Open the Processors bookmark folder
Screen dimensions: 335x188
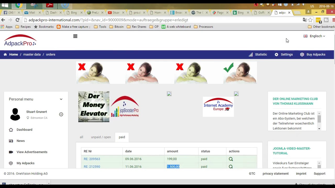[x=203, y=27]
